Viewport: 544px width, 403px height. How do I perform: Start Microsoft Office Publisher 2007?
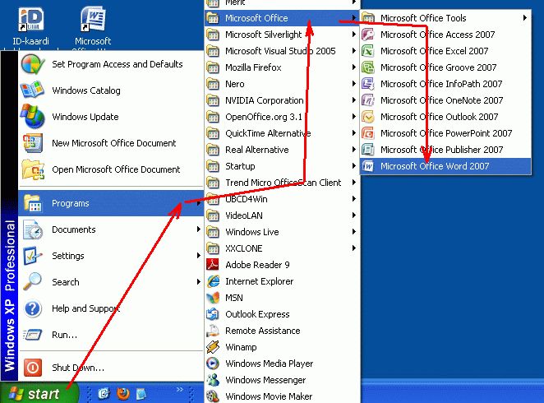point(445,150)
